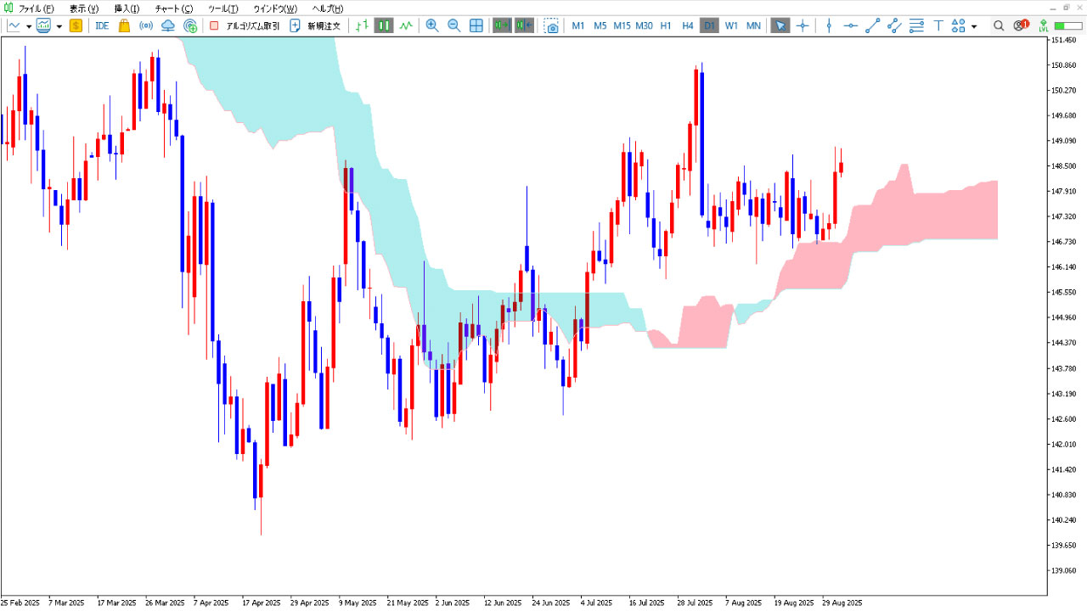Open the チャート menu
Viewport: 1087px width, 611px height.
[169, 8]
